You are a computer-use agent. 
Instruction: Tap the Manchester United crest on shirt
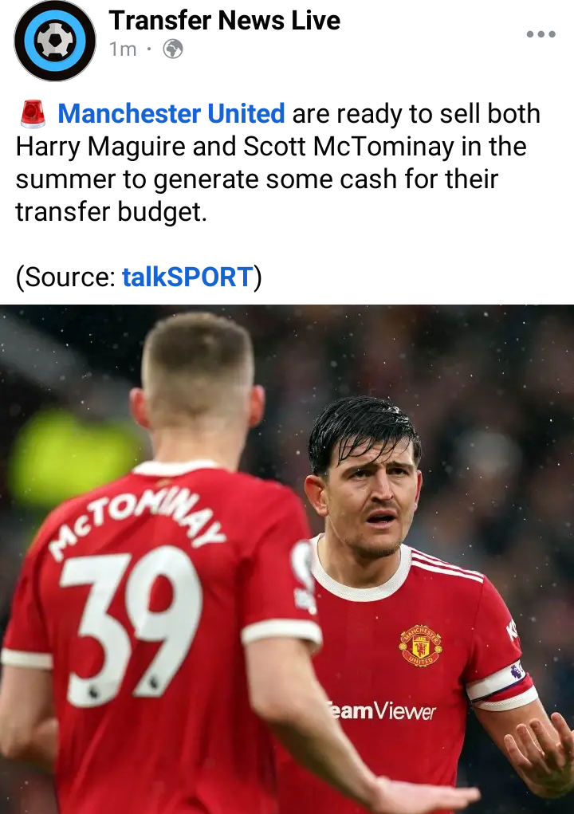coord(420,646)
